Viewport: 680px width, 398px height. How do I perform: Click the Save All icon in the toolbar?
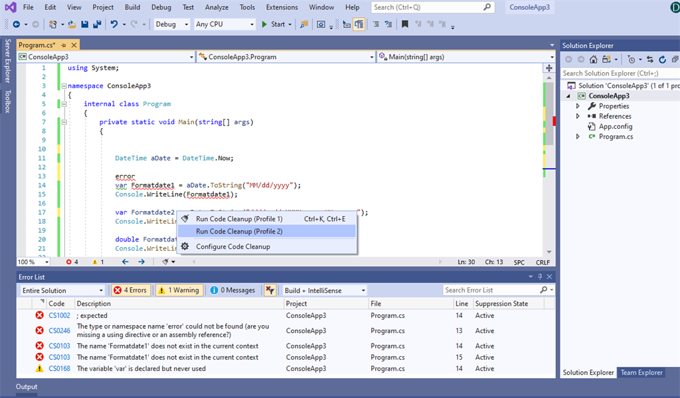pos(97,24)
